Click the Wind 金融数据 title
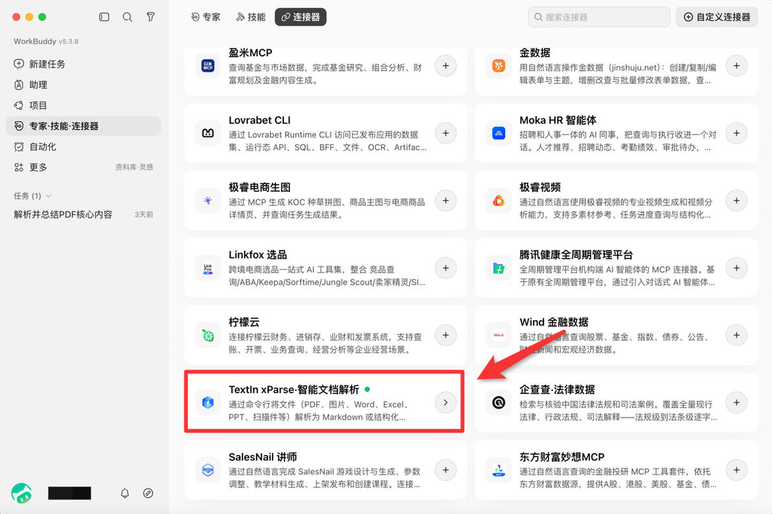772x514 pixels. [x=554, y=322]
